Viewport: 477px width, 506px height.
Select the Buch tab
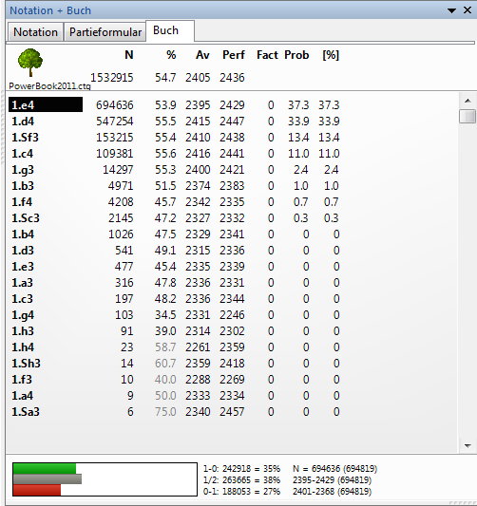coord(170,30)
